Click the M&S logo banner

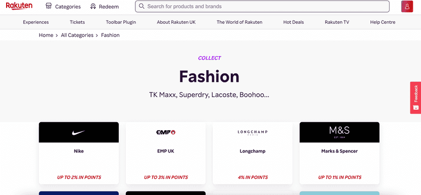tap(339, 132)
